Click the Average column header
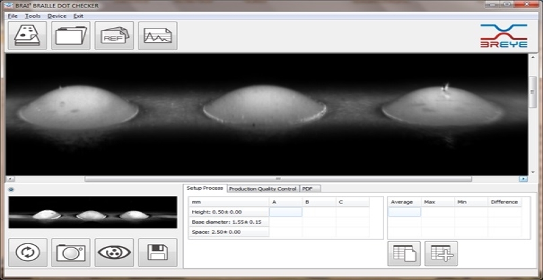 [405, 202]
